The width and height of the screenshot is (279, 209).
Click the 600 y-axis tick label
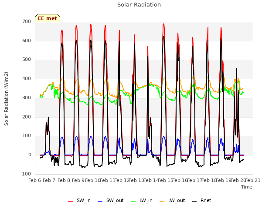[27, 40]
